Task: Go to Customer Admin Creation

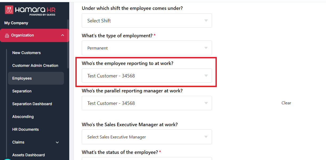Action: 35,65
